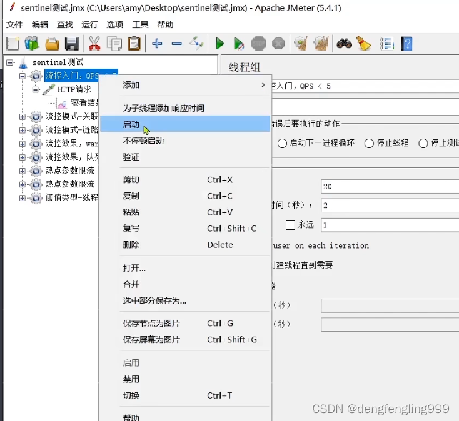The width and height of the screenshot is (459, 421).
Task: Expand the 流控模式-关联 node
Action: click(23, 117)
